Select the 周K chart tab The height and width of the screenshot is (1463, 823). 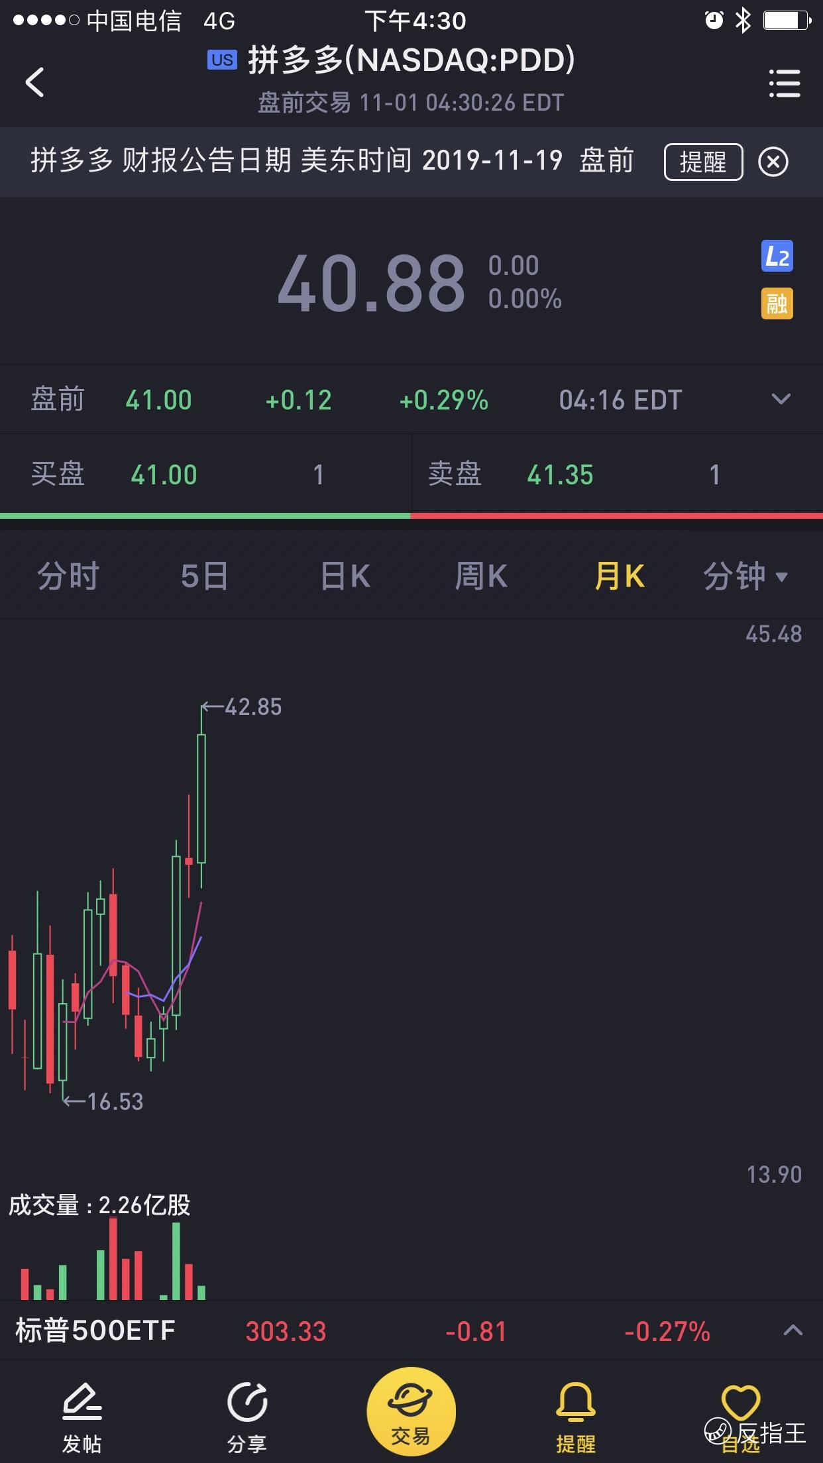click(481, 576)
